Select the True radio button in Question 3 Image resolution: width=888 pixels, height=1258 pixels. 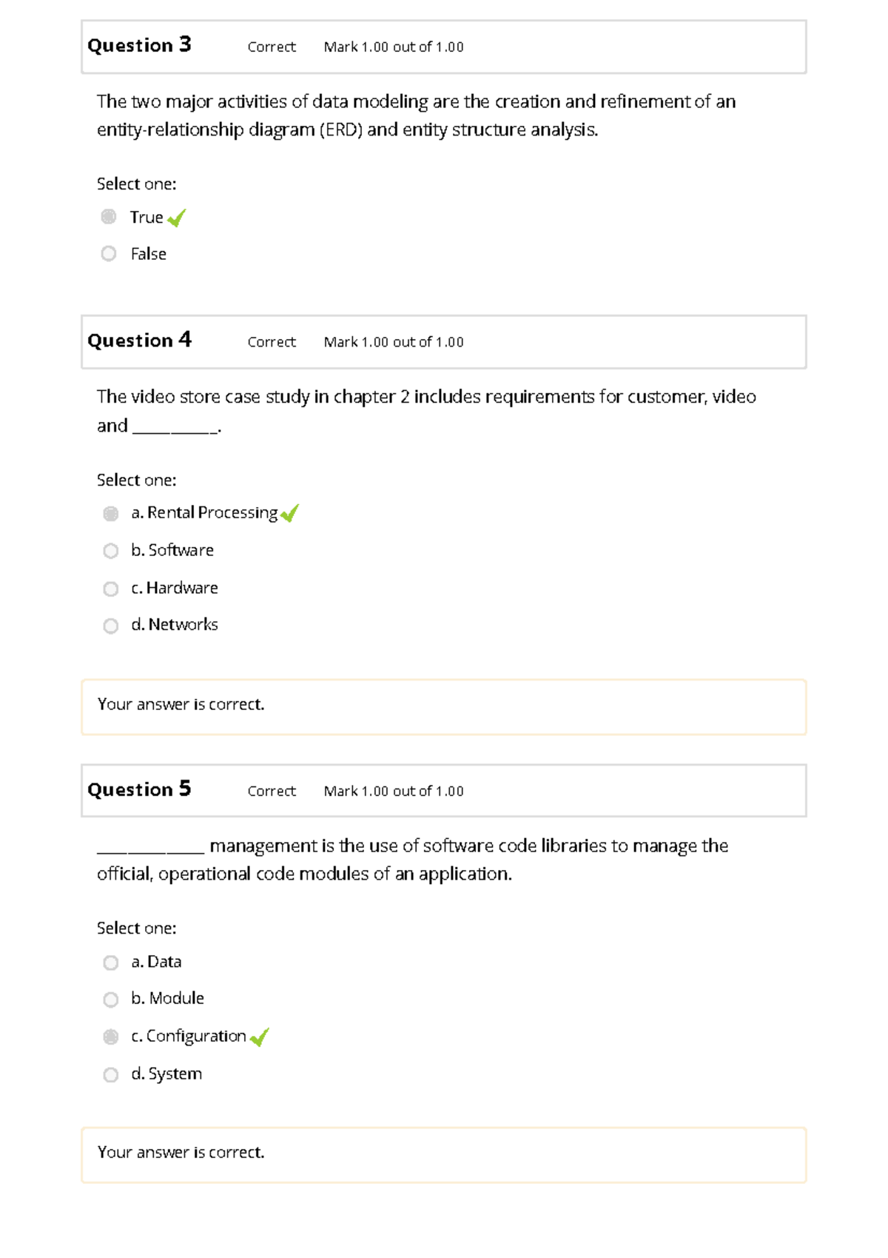(x=110, y=217)
